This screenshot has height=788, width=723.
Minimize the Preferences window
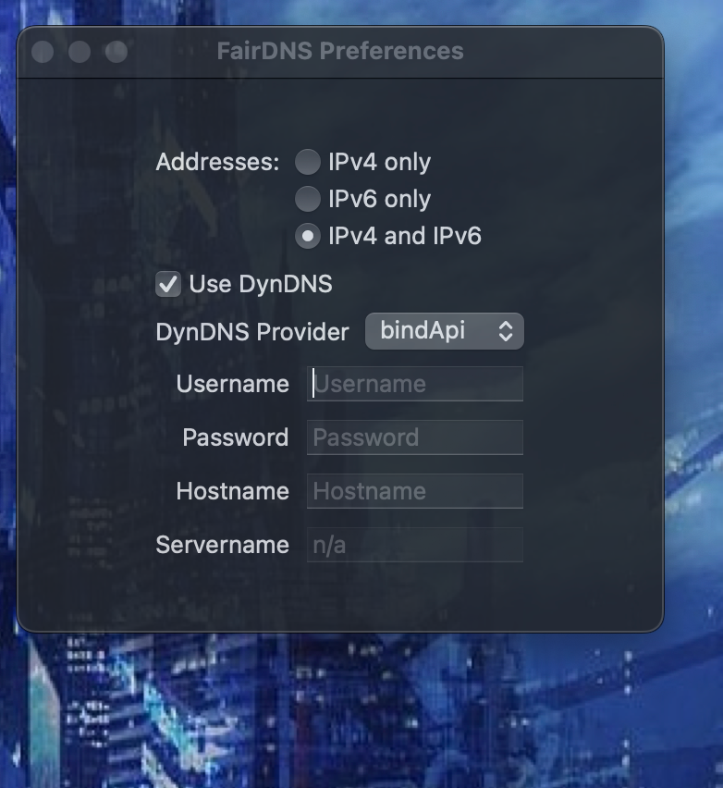pyautogui.click(x=80, y=52)
